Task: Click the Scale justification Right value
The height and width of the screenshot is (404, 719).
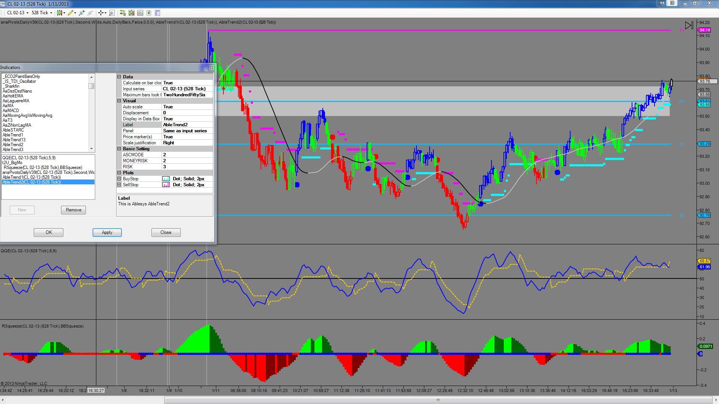Action: (x=187, y=143)
